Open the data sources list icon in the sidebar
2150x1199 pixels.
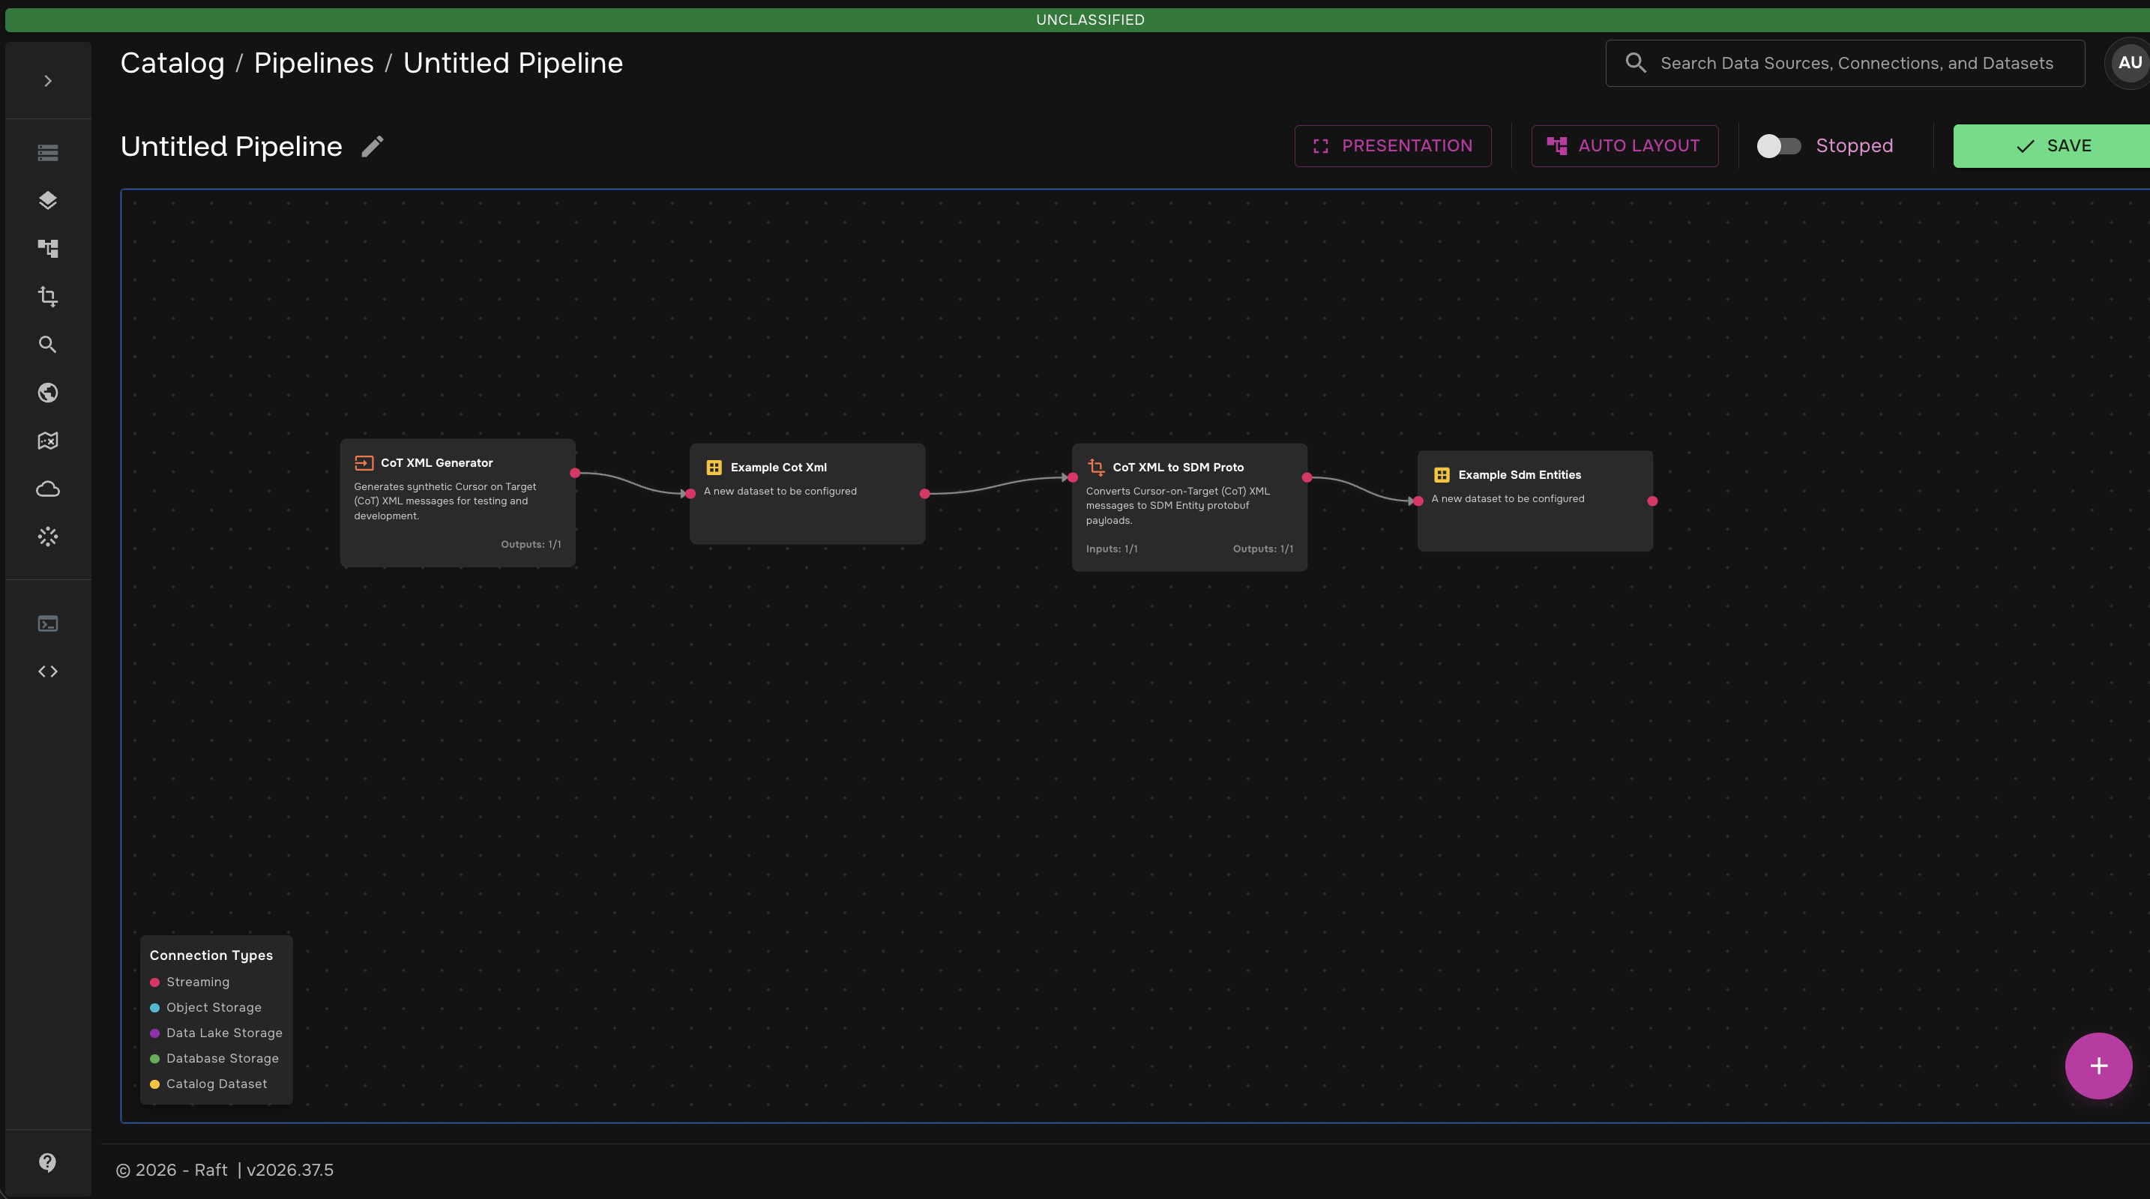[47, 152]
